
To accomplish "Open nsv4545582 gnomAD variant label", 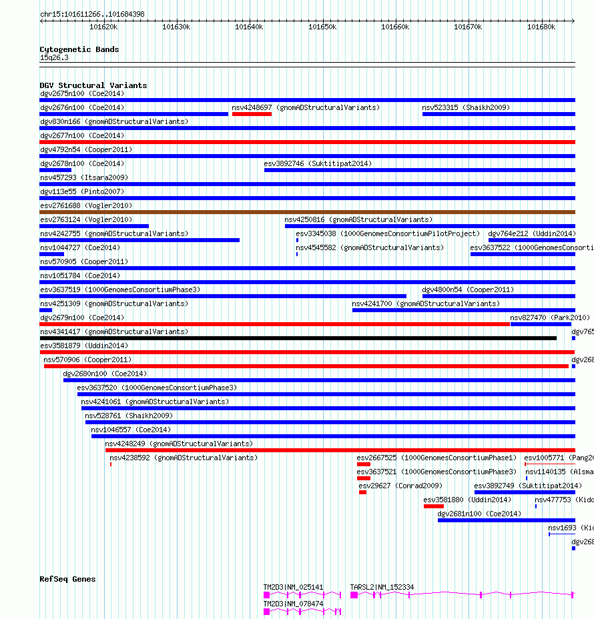I will (x=370, y=247).
